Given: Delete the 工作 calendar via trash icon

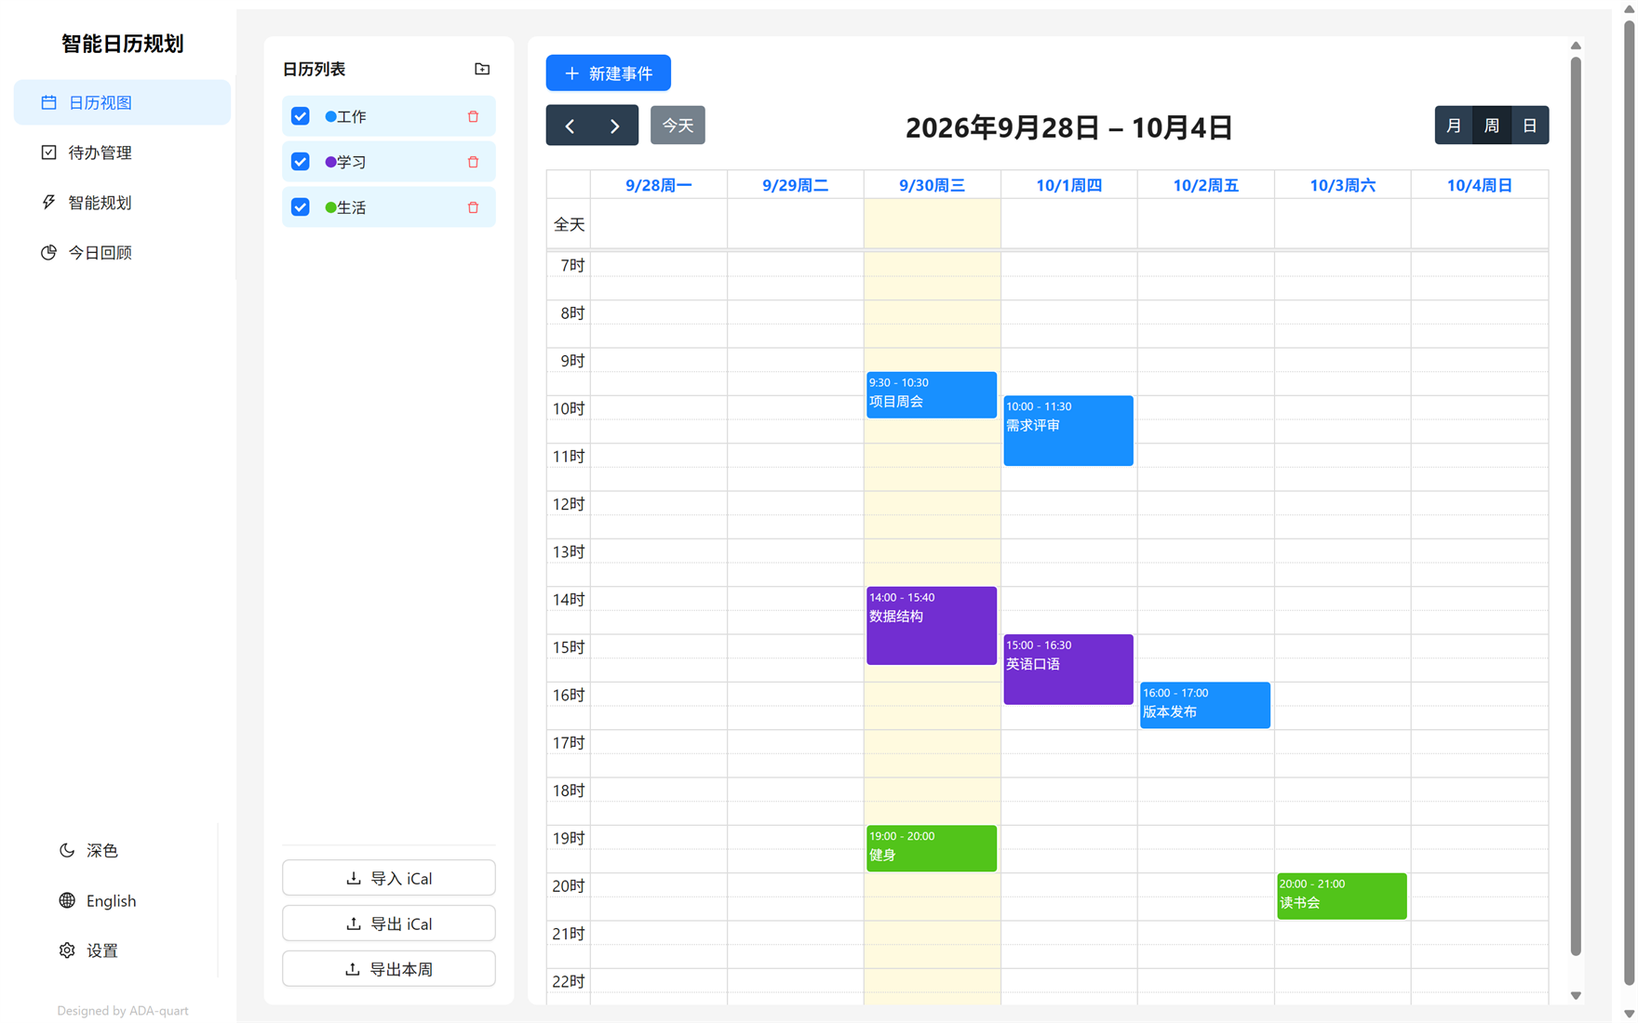Looking at the screenshot, I should tap(473, 116).
